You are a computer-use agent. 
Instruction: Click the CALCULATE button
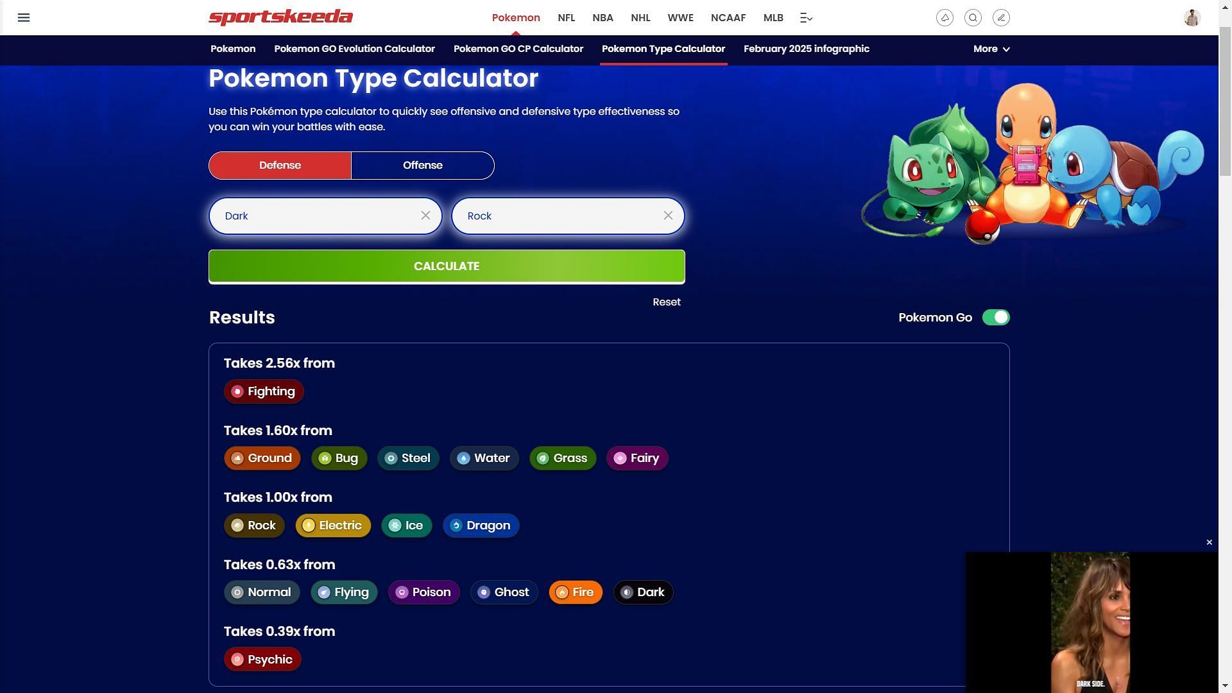coord(446,266)
